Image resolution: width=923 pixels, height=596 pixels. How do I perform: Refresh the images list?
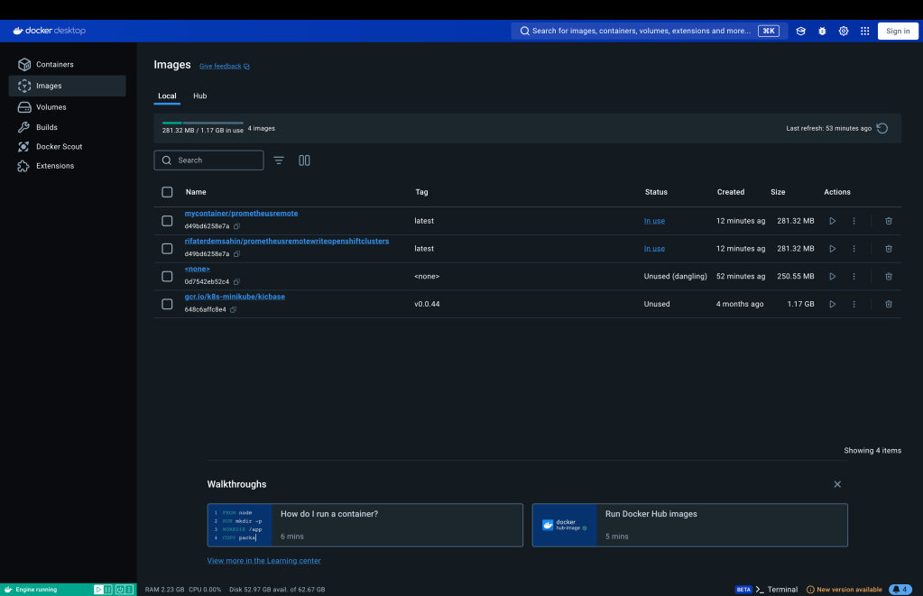[881, 128]
